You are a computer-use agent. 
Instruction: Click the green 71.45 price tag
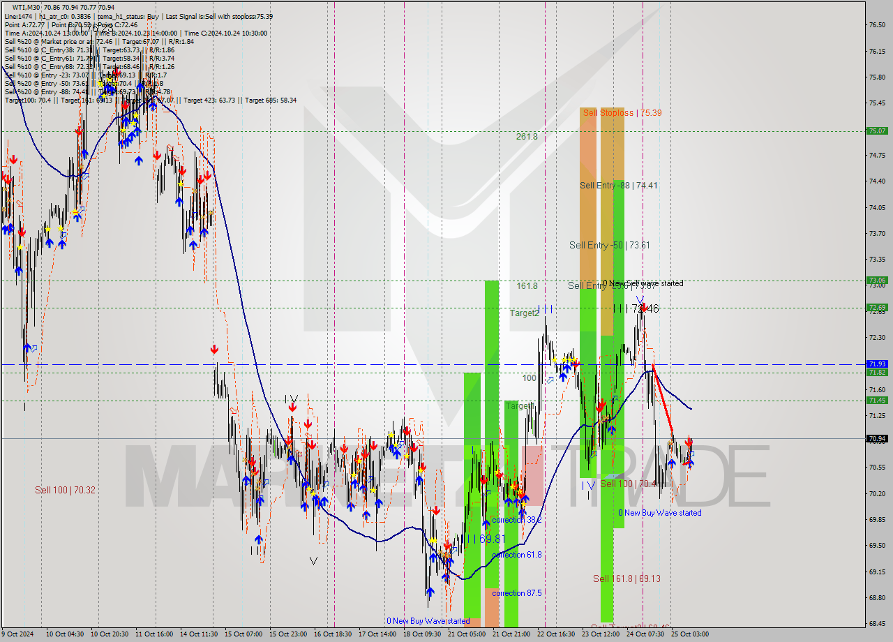(x=876, y=400)
